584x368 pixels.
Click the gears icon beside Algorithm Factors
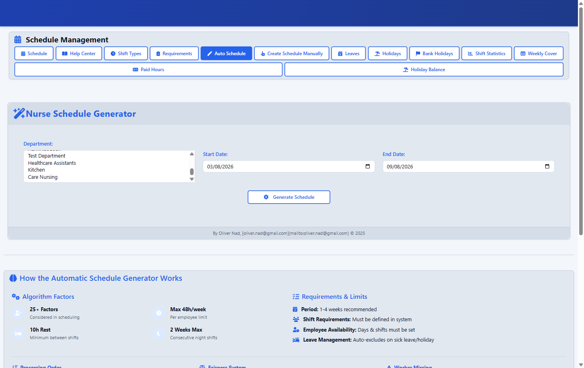tap(16, 297)
